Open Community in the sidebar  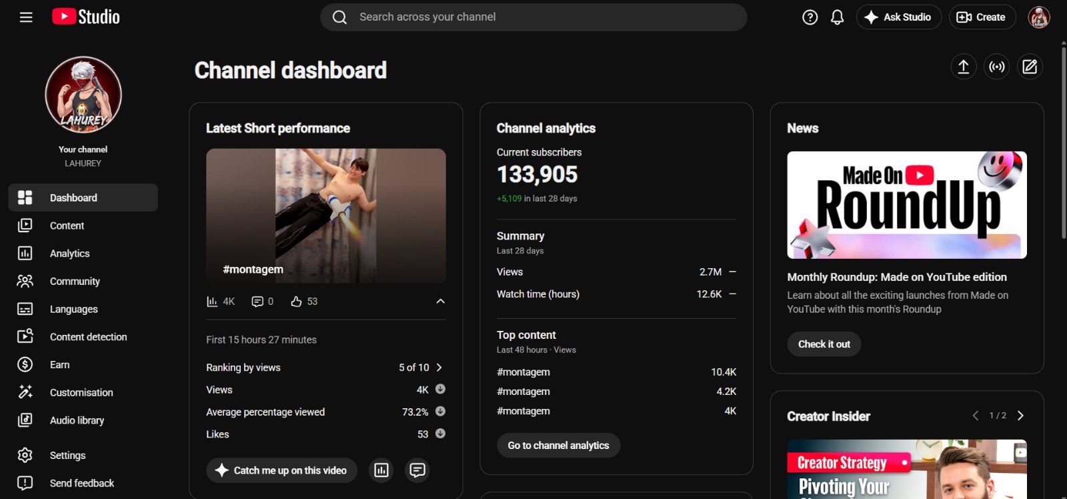pyautogui.click(x=83, y=282)
